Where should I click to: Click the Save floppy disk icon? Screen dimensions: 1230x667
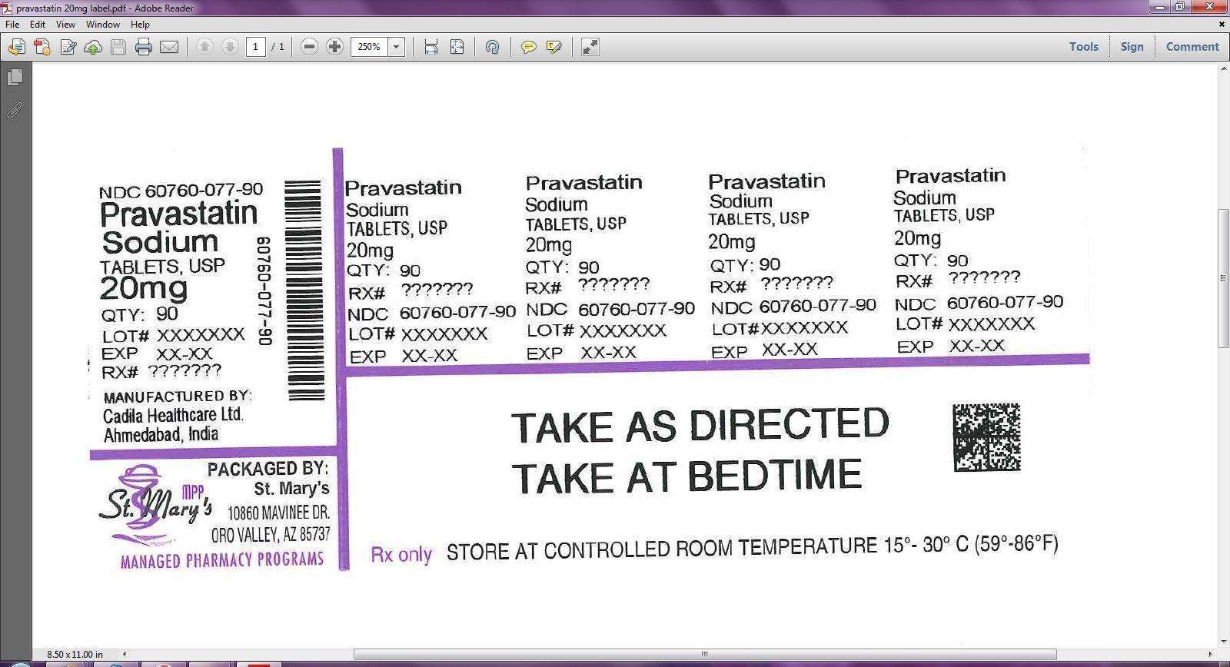point(118,47)
